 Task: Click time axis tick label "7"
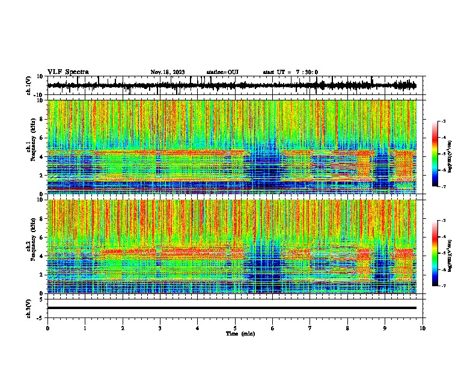point(310,328)
